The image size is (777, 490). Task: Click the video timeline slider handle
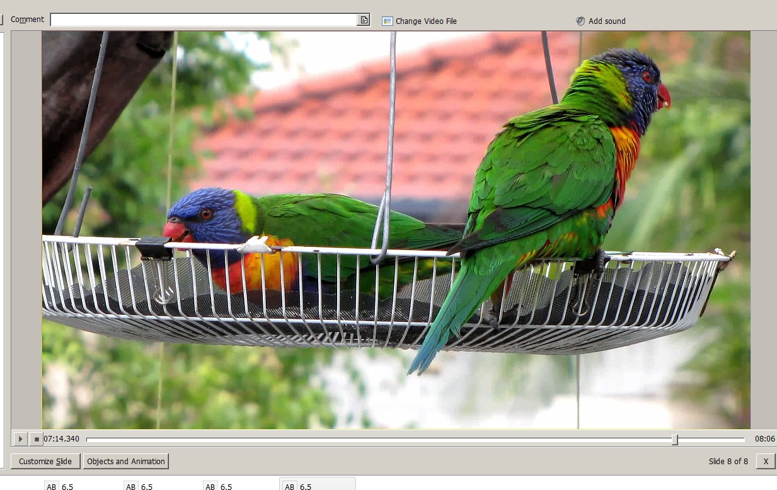(675, 439)
